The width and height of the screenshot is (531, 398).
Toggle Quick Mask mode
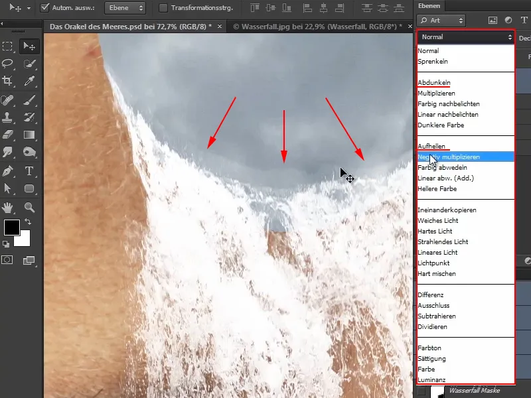tap(7, 260)
